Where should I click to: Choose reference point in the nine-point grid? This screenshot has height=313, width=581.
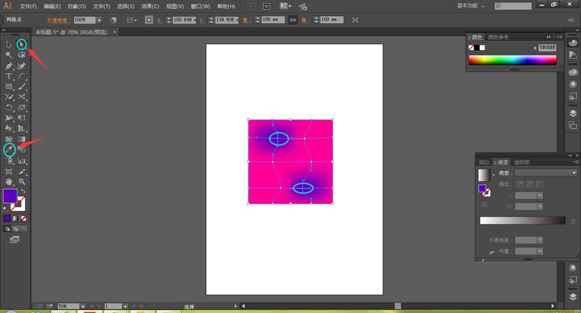pos(149,20)
